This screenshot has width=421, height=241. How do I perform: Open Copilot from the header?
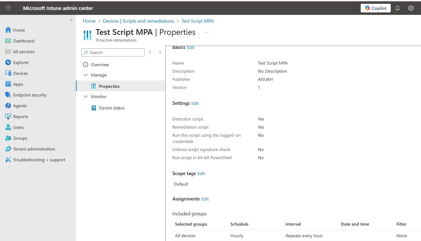click(x=376, y=8)
